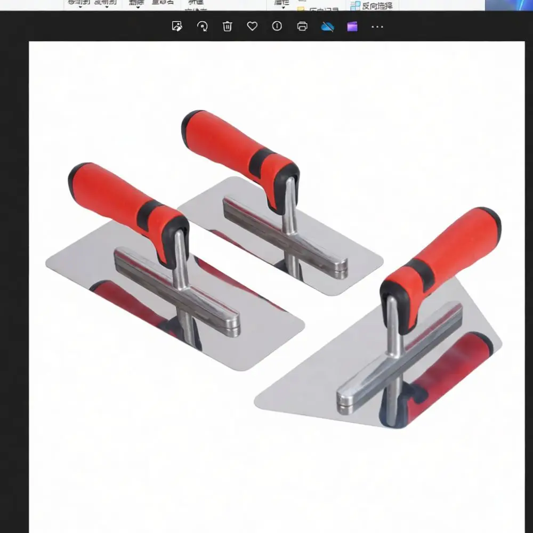This screenshot has height=533, width=533.
Task: Expand the 属性 properties dropdown arrow
Action: coord(283,7)
